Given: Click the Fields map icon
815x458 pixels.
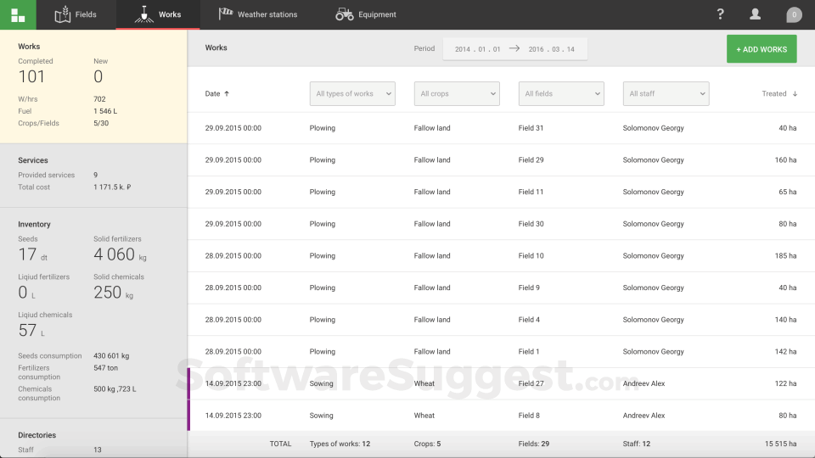Looking at the screenshot, I should click(x=62, y=14).
